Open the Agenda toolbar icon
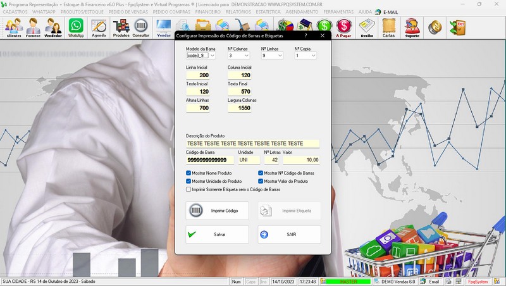Image resolution: width=506 pixels, height=286 pixels. point(99,28)
